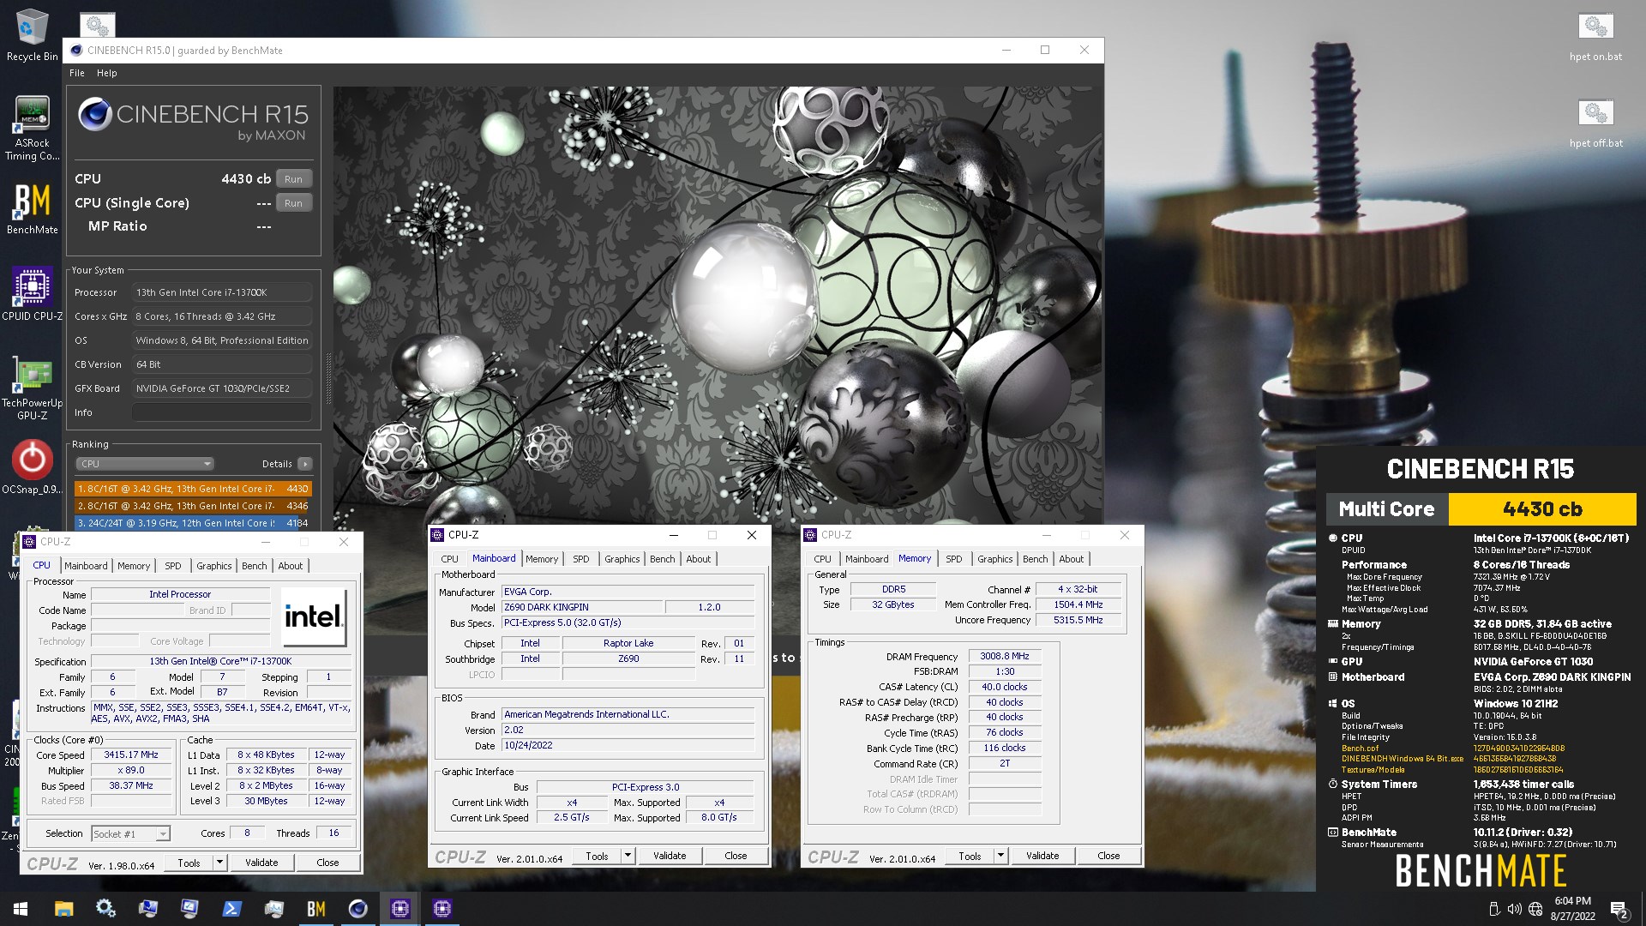Select the hpet off.bat desktop file
This screenshot has width=1646, height=926.
(1595, 123)
